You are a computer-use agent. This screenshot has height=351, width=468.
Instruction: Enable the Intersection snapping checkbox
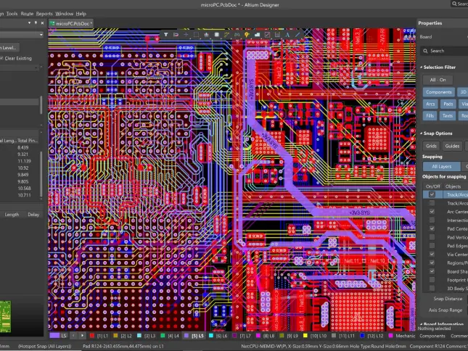coord(432,220)
